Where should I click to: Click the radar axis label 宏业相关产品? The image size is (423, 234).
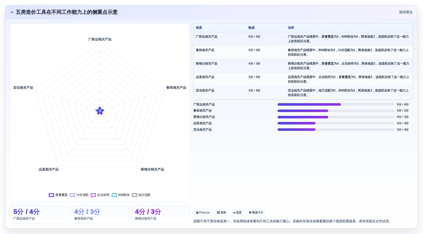point(23,88)
